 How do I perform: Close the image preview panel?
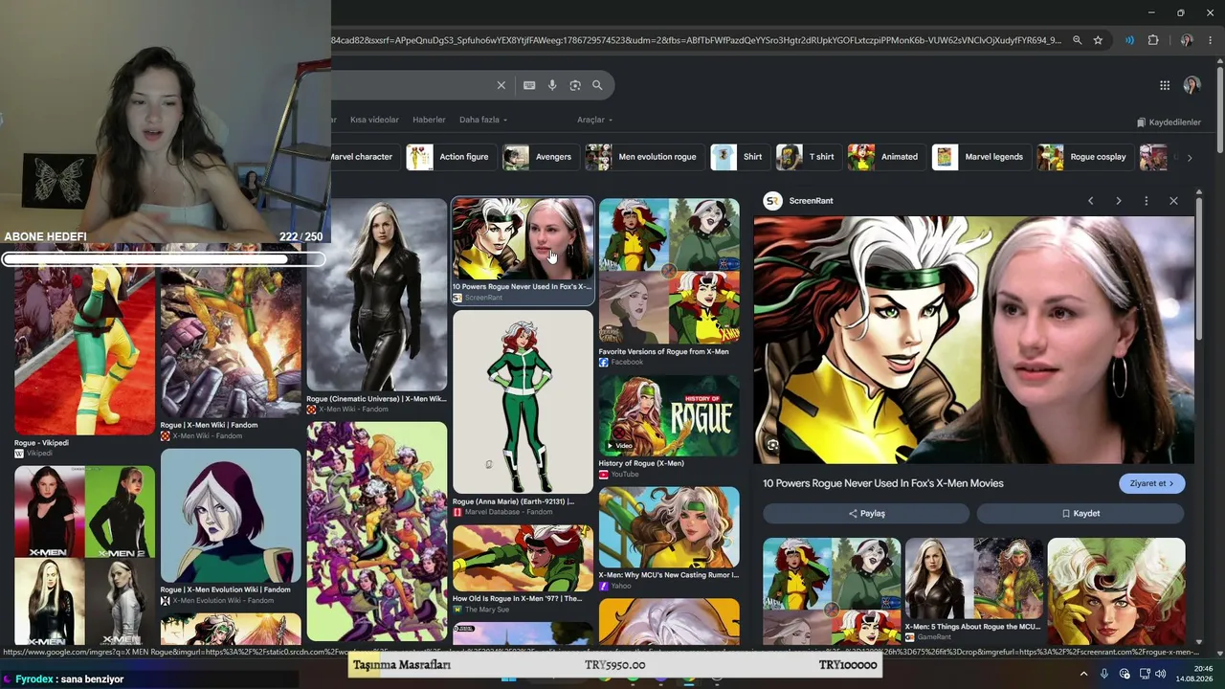(x=1173, y=201)
